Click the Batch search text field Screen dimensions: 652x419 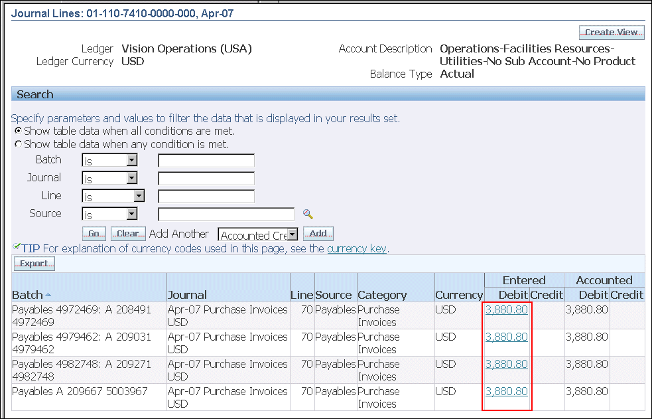click(206, 161)
